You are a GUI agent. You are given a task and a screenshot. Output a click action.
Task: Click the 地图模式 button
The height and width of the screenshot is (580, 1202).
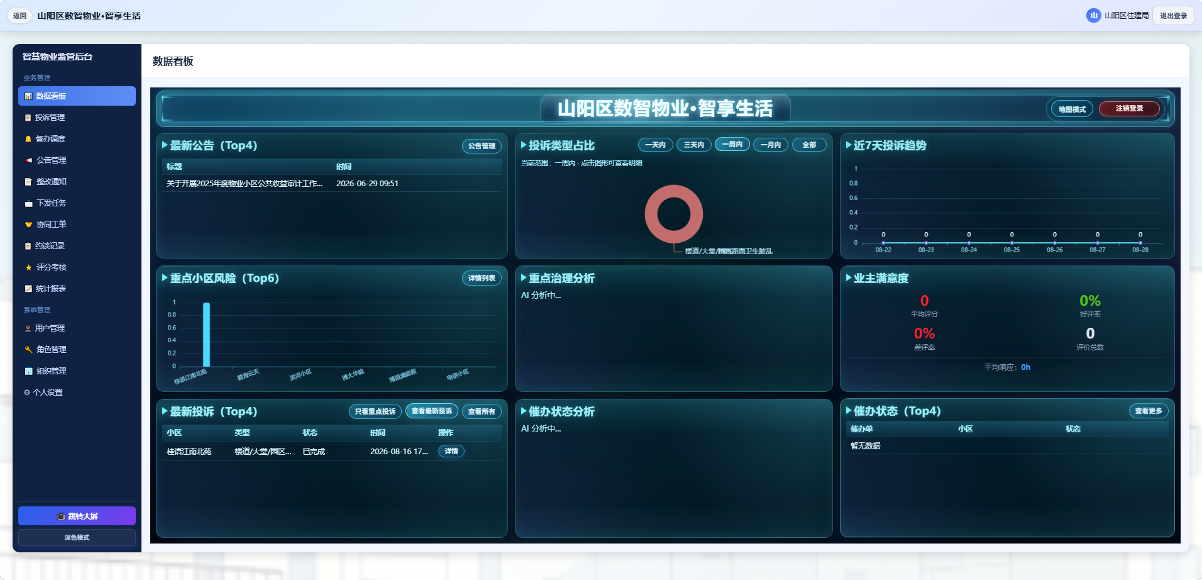(x=1072, y=109)
